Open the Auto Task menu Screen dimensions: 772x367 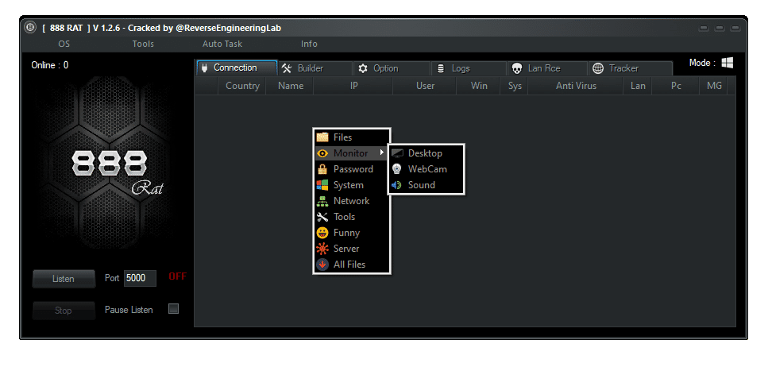pyautogui.click(x=222, y=44)
